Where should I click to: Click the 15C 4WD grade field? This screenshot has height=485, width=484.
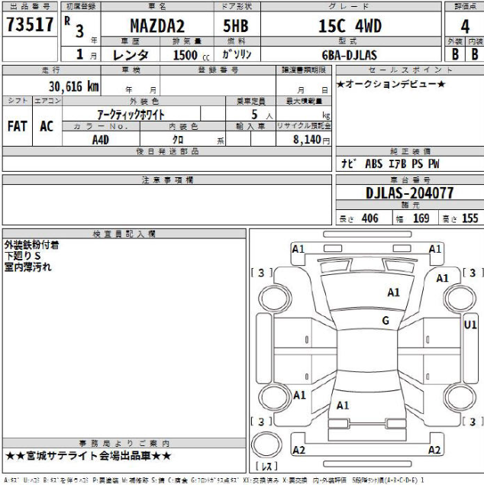click(349, 26)
